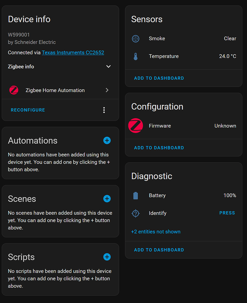
Task: Click the plus icon in Scenes card
Action: [x=107, y=199]
